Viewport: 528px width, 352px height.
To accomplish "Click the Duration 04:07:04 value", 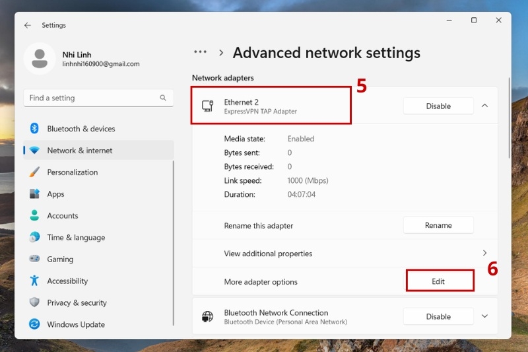I will pyautogui.click(x=302, y=194).
